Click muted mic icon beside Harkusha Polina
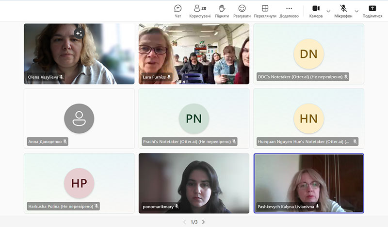The width and height of the screenshot is (388, 227). click(97, 206)
